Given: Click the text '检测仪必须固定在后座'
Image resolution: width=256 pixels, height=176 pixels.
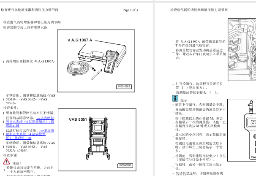Looking at the screenshot, I should (25, 168).
